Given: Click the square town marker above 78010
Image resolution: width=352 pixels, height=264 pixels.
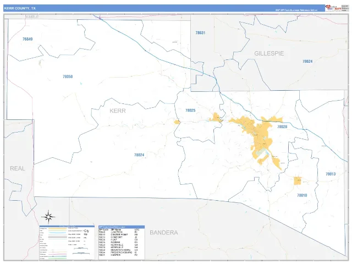Looking at the screenshot, I should pyautogui.click(x=298, y=181).
